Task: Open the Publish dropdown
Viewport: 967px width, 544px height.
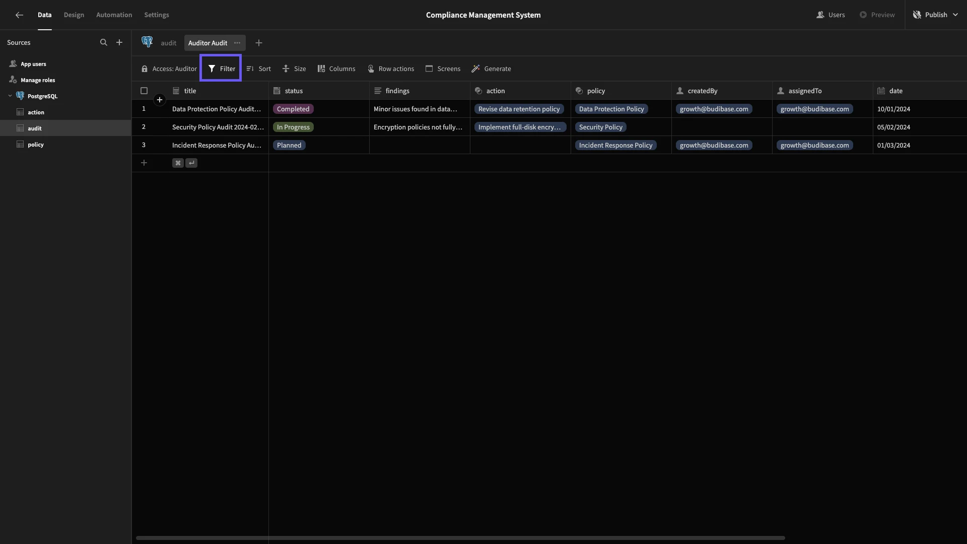Action: point(936,15)
